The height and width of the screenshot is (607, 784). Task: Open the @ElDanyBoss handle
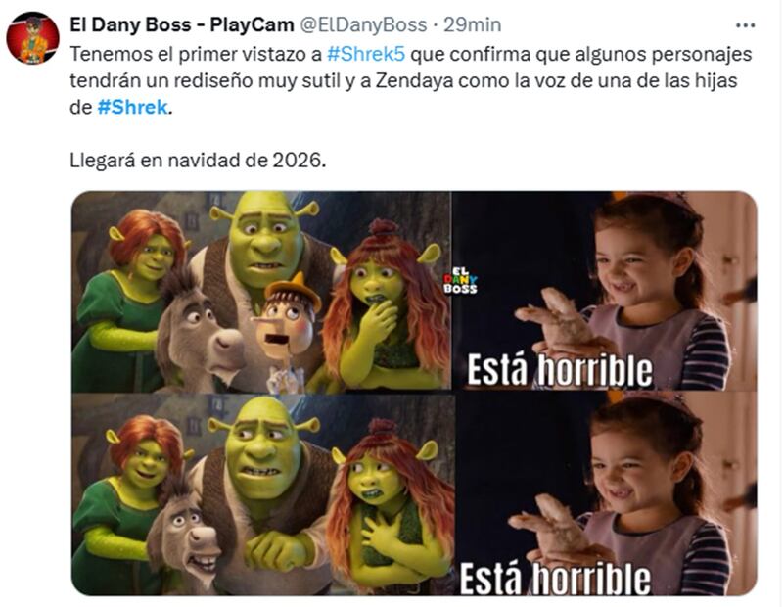point(363,24)
